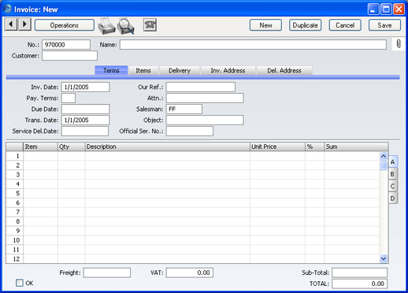Click the % column header
This screenshot has width=408, height=293.
pos(315,146)
